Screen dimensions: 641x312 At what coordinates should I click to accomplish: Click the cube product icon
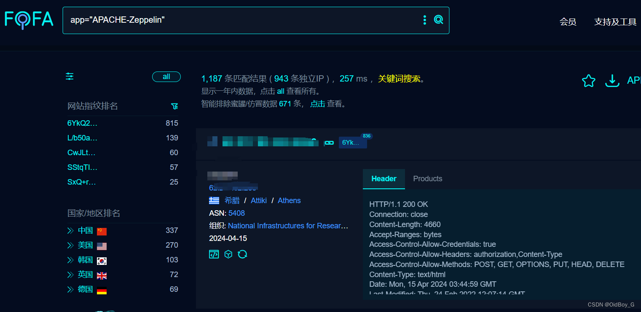(228, 254)
